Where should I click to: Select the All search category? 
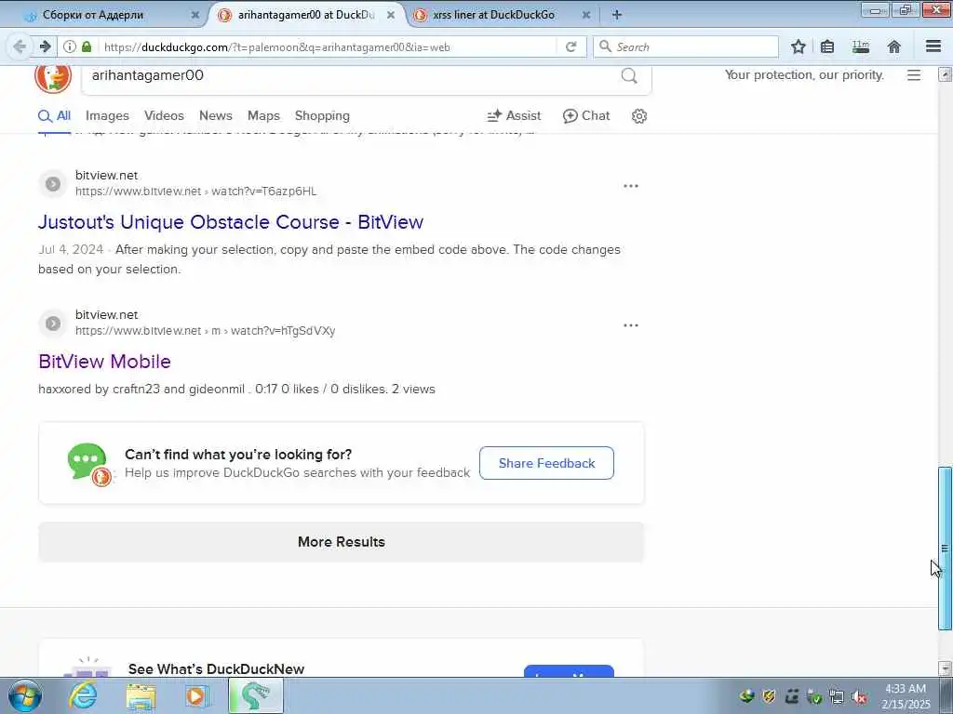(x=54, y=115)
